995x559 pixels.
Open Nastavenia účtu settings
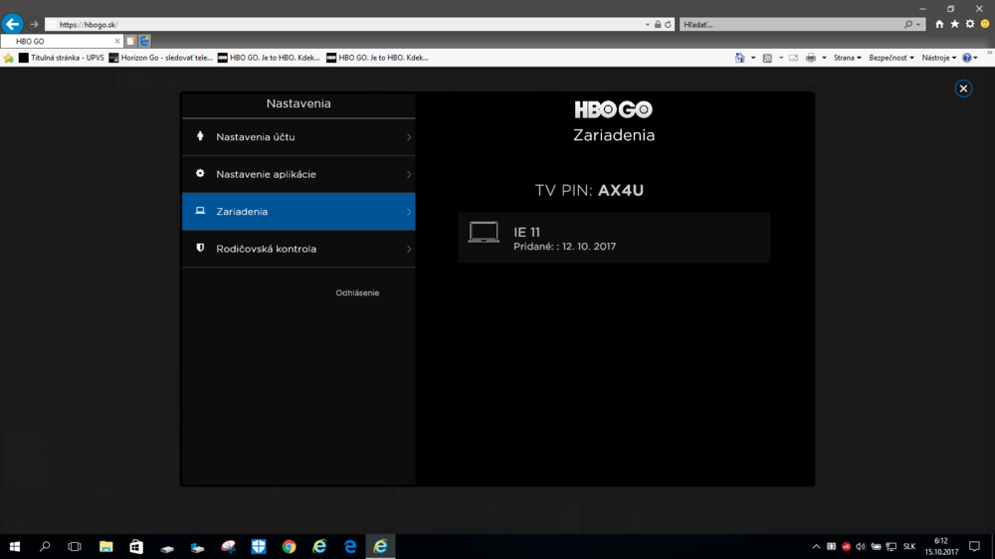[x=298, y=137]
